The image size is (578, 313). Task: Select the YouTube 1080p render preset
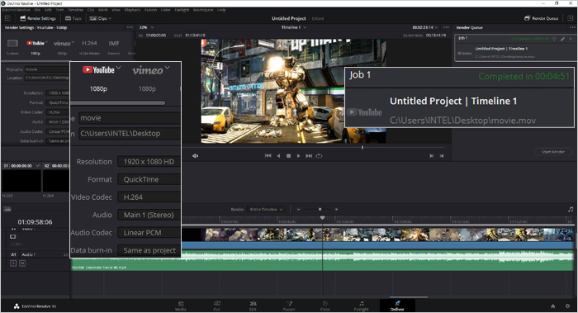[x=36, y=47]
